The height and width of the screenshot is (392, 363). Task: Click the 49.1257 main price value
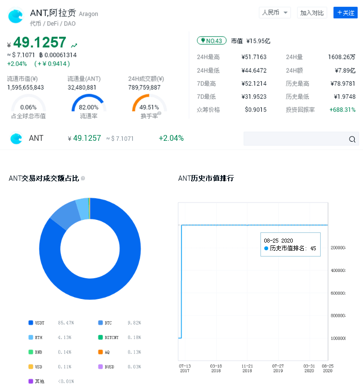click(39, 42)
